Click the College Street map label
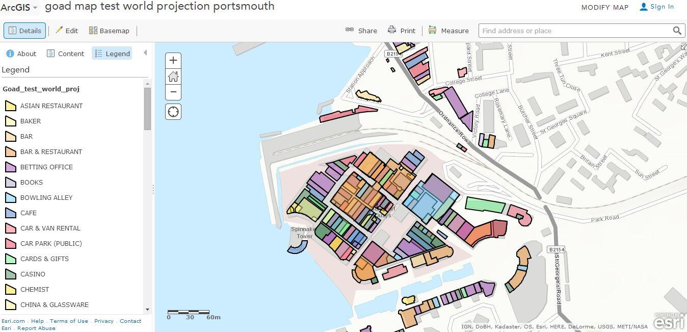This screenshot has height=332, width=687. click(x=463, y=81)
